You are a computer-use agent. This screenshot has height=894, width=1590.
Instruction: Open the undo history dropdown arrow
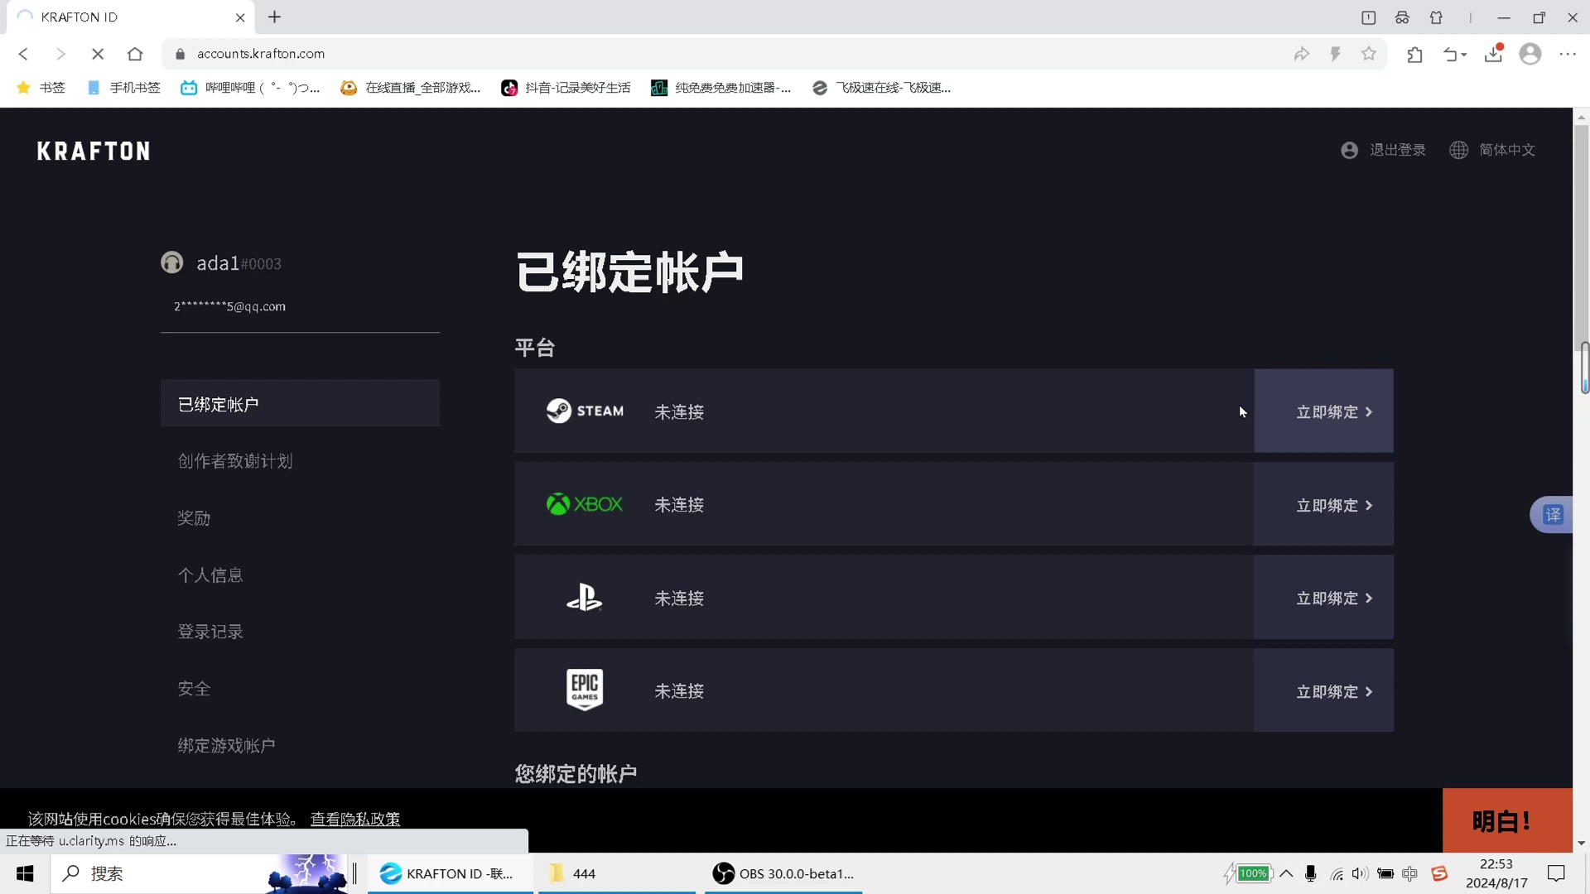pyautogui.click(x=1464, y=55)
